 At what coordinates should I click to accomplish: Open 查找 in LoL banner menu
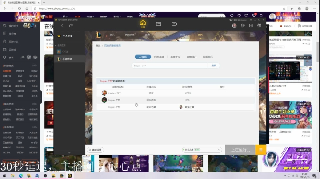click(200, 35)
